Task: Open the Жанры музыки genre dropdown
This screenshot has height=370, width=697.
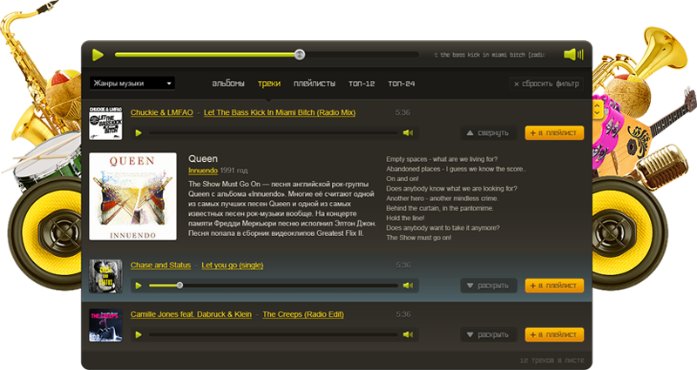Action: (132, 84)
